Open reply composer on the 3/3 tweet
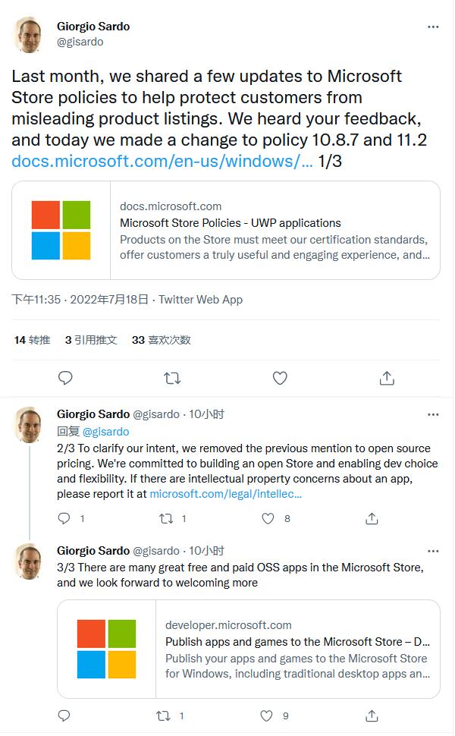The height and width of the screenshot is (736, 455). [64, 716]
